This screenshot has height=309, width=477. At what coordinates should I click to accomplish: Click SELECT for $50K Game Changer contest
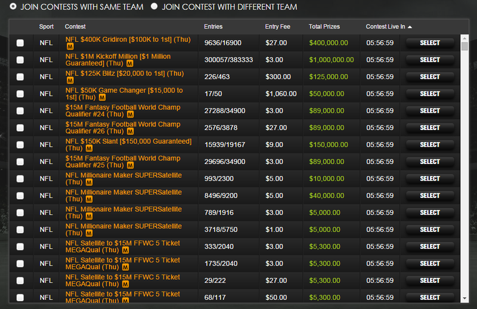(430, 94)
